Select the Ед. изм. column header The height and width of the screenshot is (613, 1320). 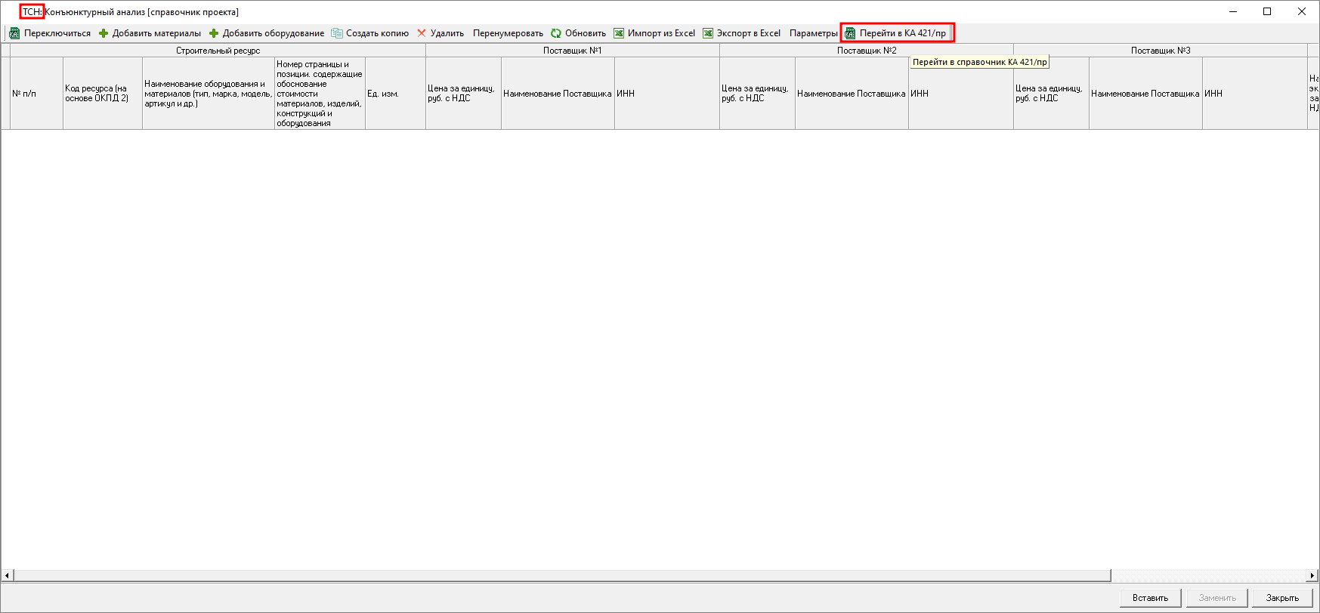(395, 94)
